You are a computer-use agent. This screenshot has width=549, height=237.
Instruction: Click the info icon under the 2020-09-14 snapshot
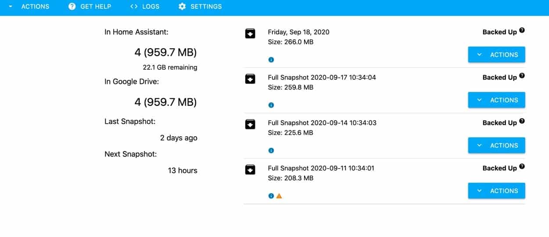pos(271,151)
